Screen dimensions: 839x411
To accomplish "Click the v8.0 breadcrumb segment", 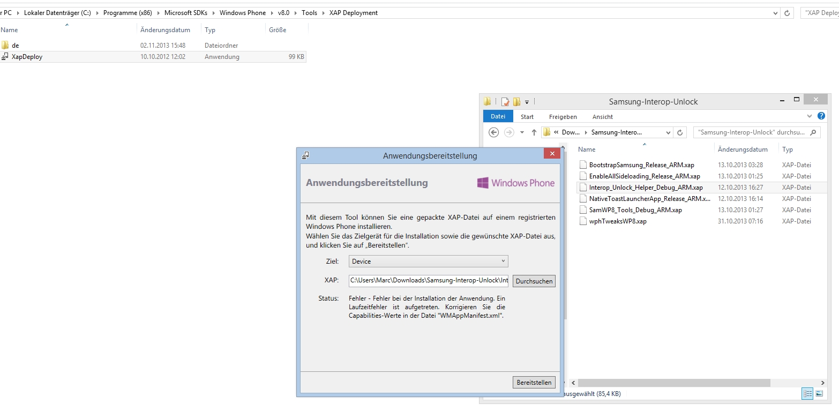I will 284,13.
